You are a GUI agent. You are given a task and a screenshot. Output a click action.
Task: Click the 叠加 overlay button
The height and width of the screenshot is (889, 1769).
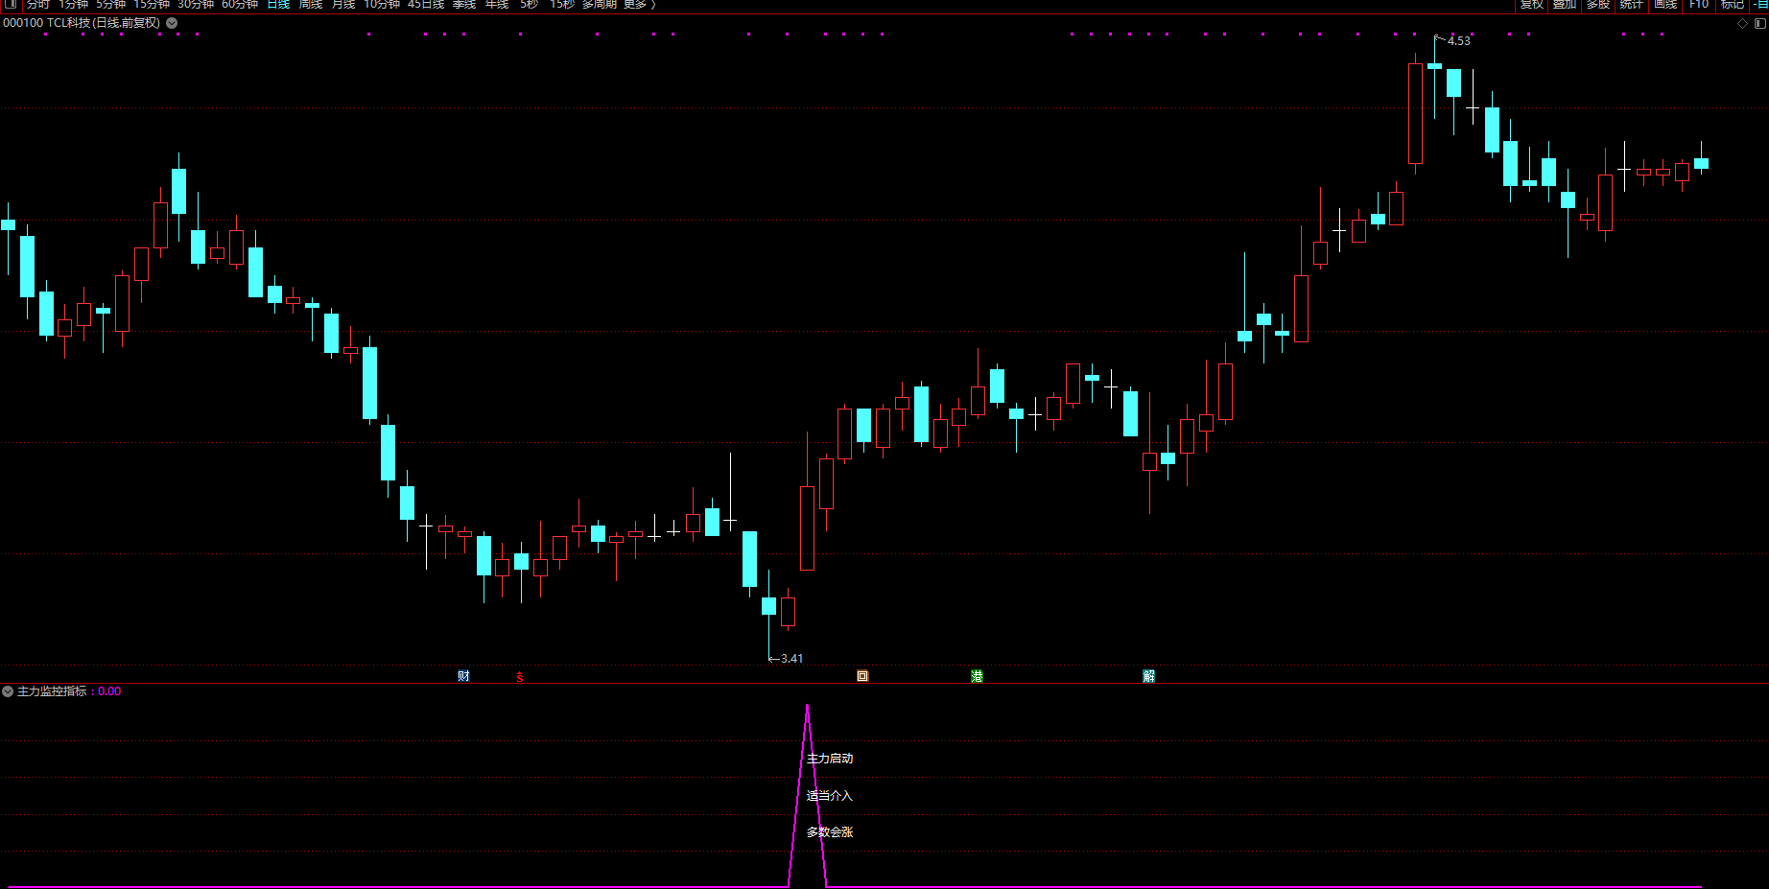point(1565,4)
